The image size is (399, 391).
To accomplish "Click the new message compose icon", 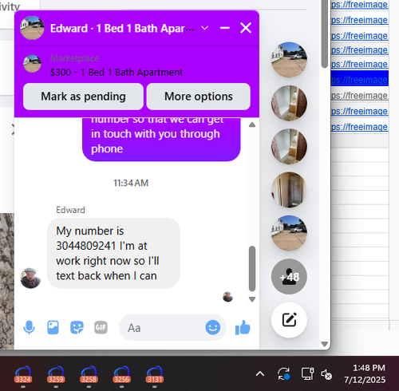I will [x=289, y=320].
